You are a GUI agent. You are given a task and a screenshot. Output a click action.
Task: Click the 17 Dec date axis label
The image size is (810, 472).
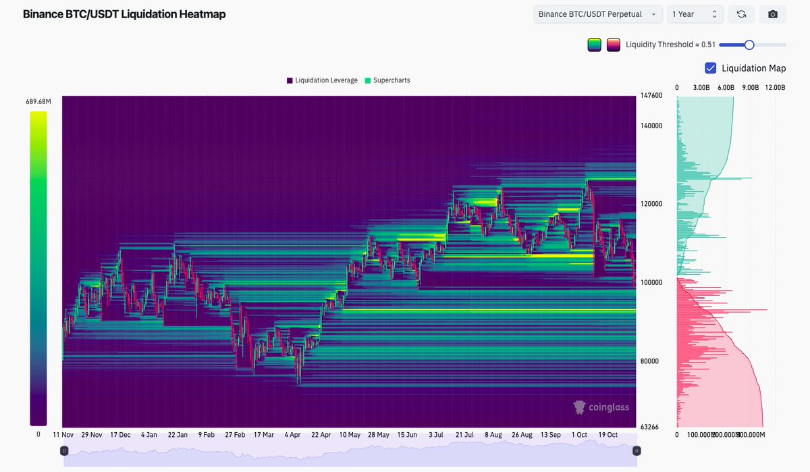click(121, 435)
